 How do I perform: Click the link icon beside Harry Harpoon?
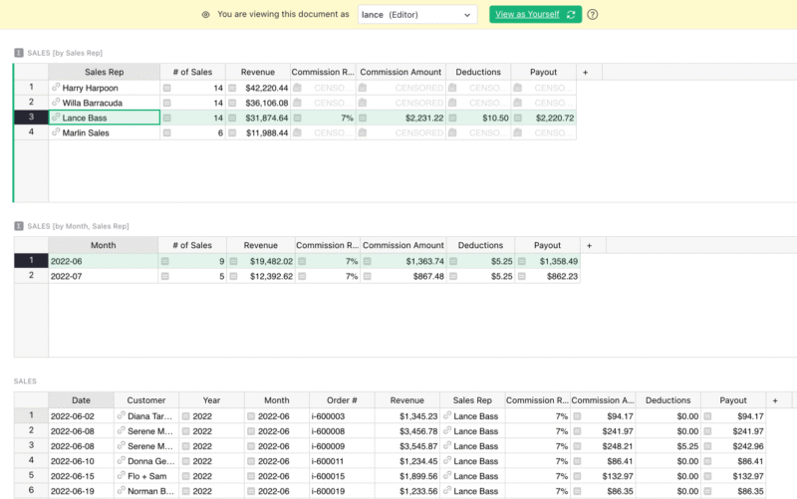(56, 88)
